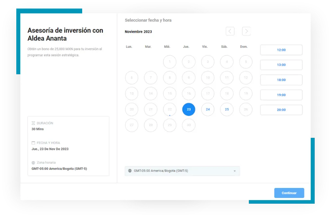Click disabled date 1
This screenshot has width=331, height=217.
(170, 62)
